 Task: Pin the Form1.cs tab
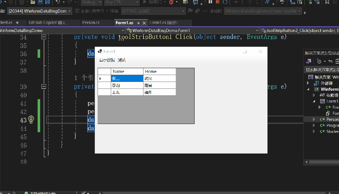(138, 23)
